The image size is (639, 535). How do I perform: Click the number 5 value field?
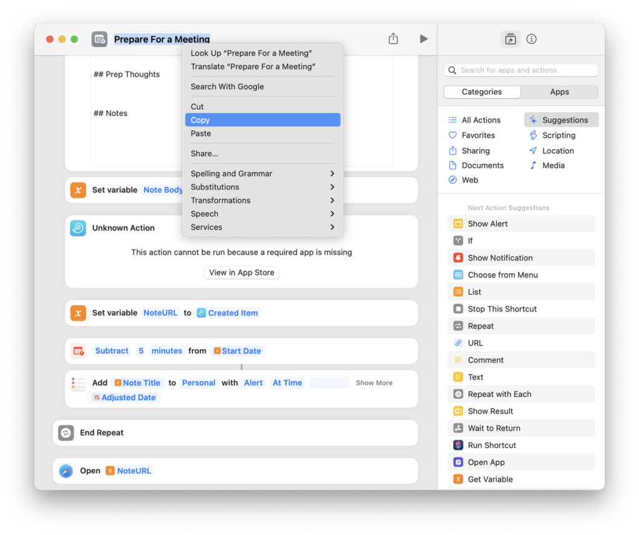pos(140,351)
